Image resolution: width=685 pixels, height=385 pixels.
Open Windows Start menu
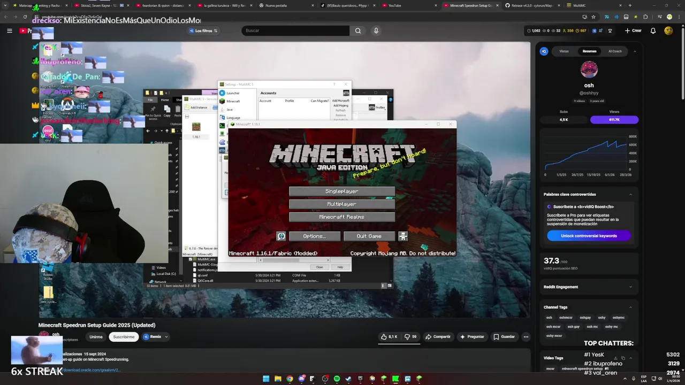[x=266, y=379]
